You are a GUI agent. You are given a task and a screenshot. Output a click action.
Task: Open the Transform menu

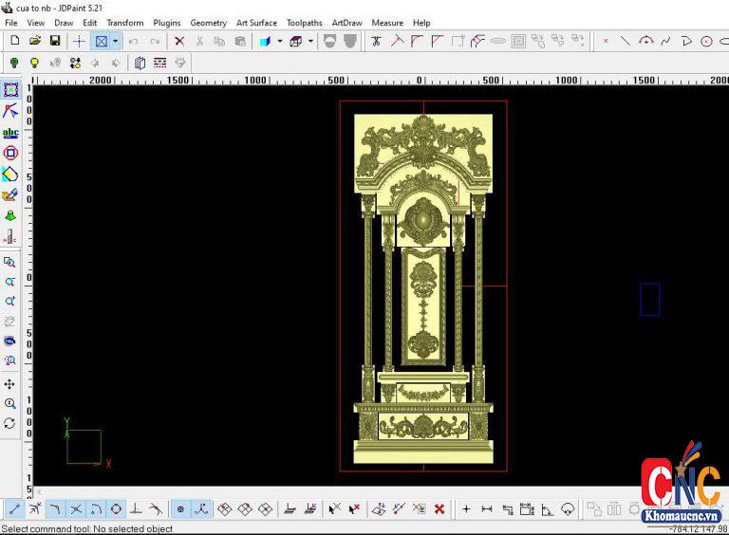coord(125,23)
